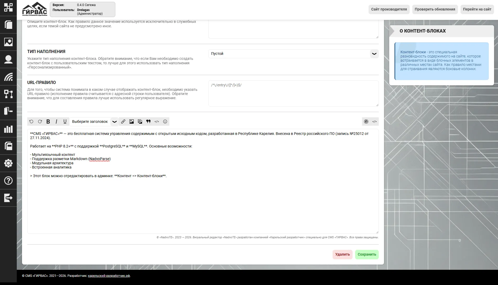Open the settings gear icon in sidebar
Screen dimensions: 498x285
[8, 163]
